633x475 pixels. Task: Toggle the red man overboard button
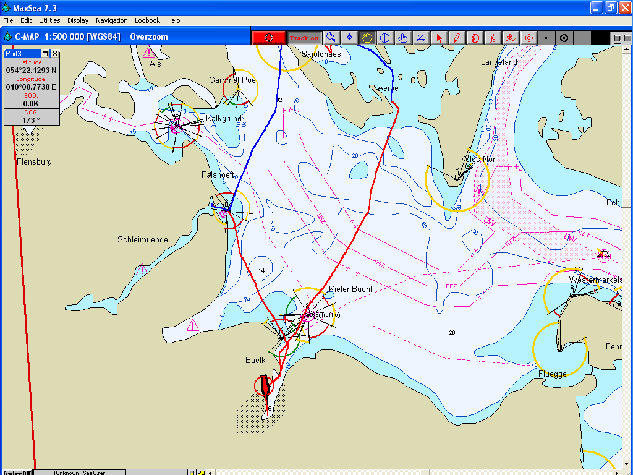[x=269, y=38]
